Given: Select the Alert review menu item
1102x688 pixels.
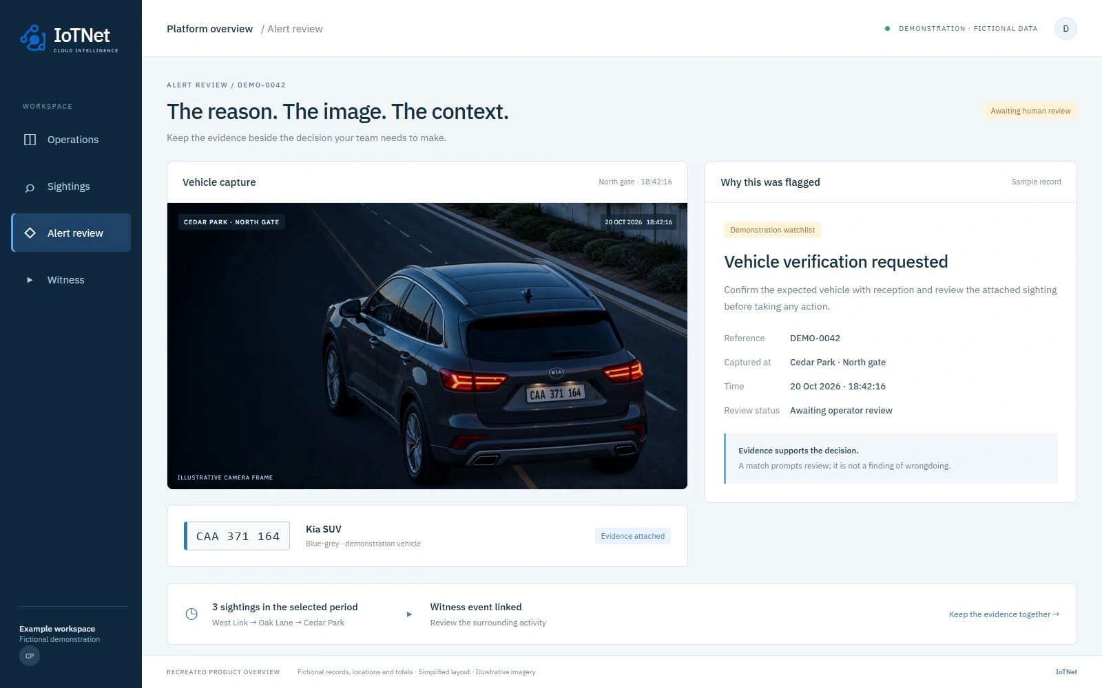Looking at the screenshot, I should tap(71, 233).
